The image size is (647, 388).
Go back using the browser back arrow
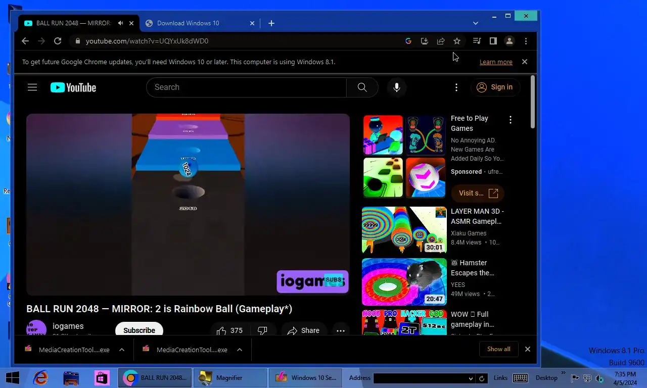point(25,41)
